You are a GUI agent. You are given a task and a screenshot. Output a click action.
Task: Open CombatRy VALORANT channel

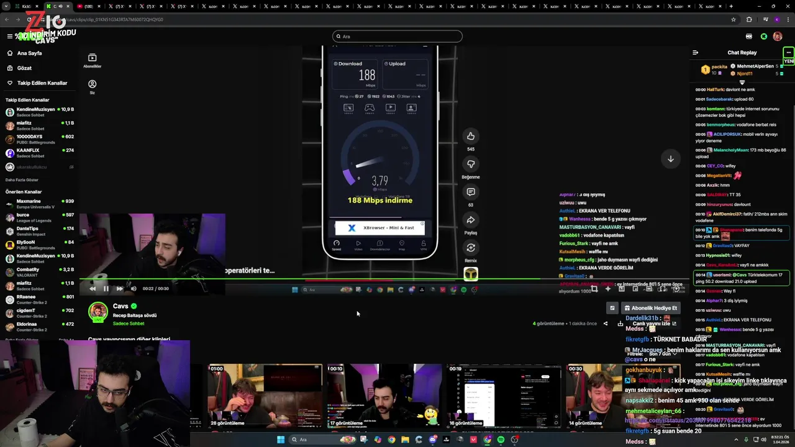[40, 272]
